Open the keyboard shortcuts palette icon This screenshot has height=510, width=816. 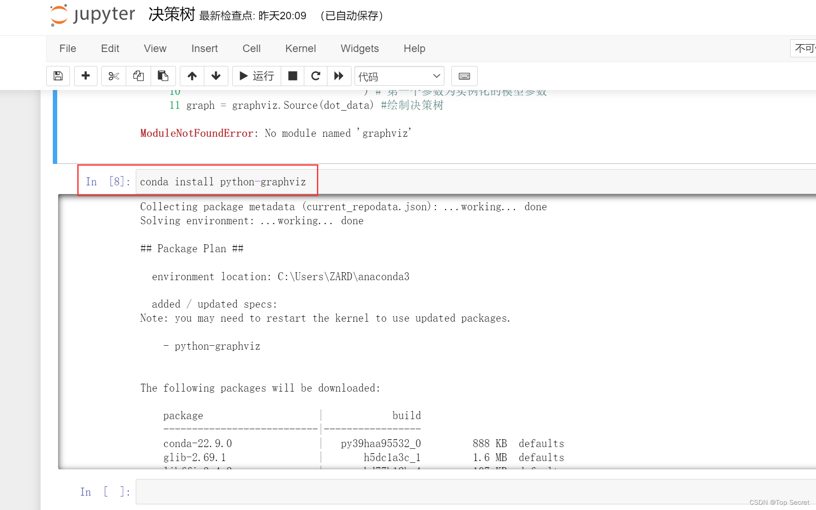coord(464,76)
